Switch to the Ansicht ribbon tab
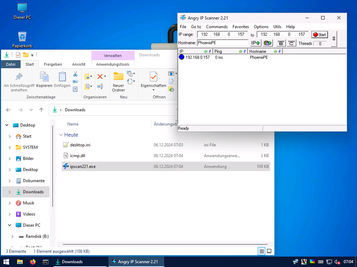This screenshot has height=267, width=357. tap(79, 64)
